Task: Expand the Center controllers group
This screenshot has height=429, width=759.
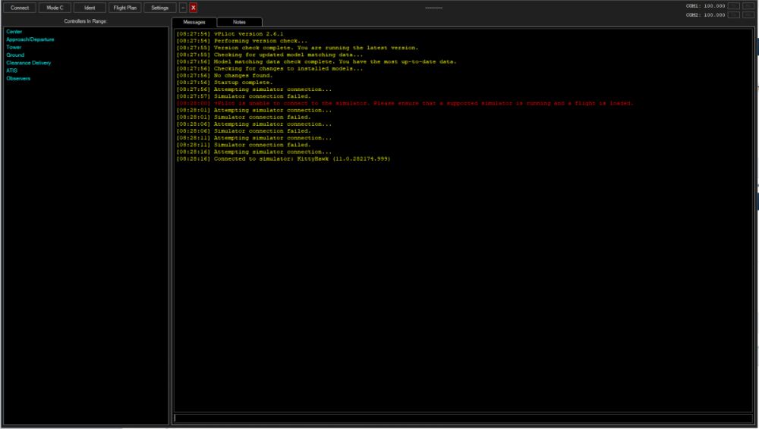Action: click(14, 32)
